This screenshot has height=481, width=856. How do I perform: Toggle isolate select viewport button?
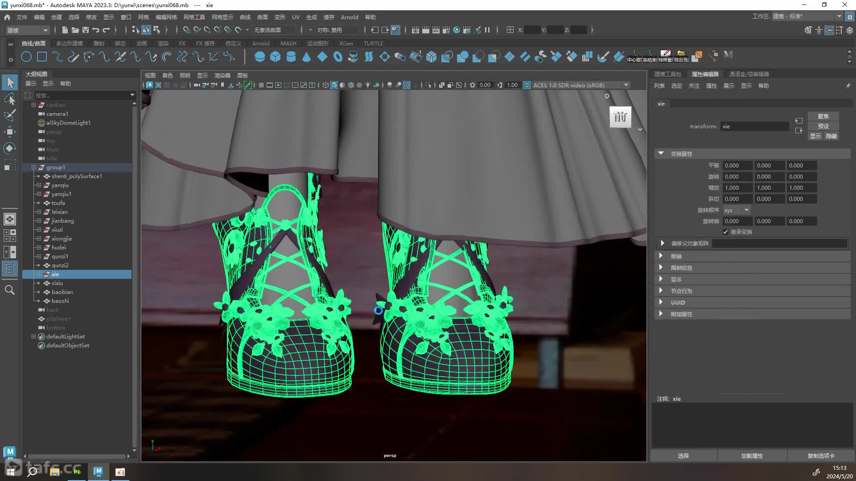point(428,85)
